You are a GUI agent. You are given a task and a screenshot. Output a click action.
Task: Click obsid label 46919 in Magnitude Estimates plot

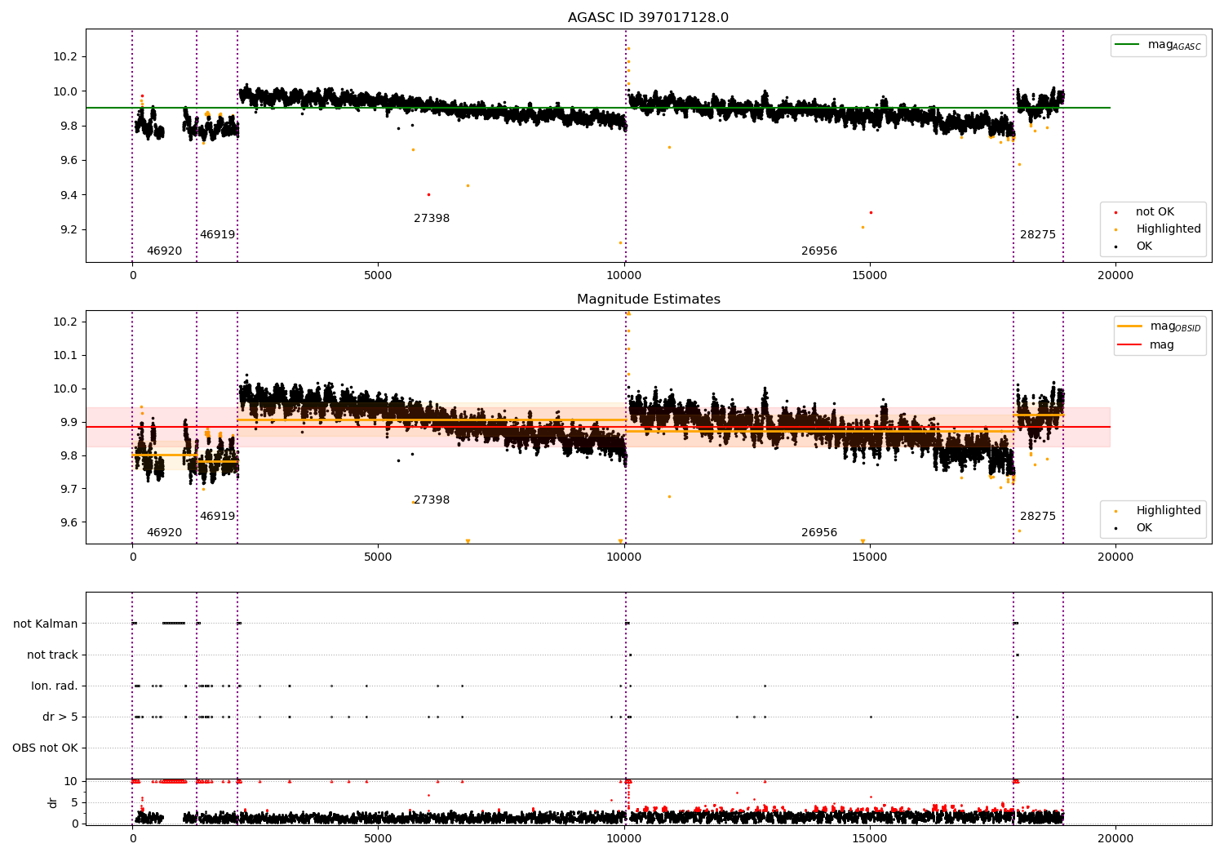click(x=218, y=517)
